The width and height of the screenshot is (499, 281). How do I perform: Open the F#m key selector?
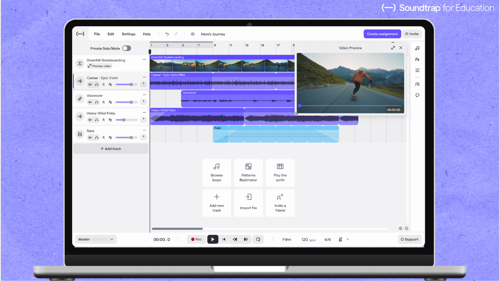tap(287, 240)
